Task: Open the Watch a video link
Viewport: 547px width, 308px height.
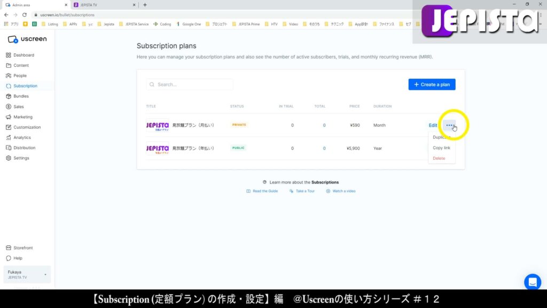Action: [x=341, y=191]
